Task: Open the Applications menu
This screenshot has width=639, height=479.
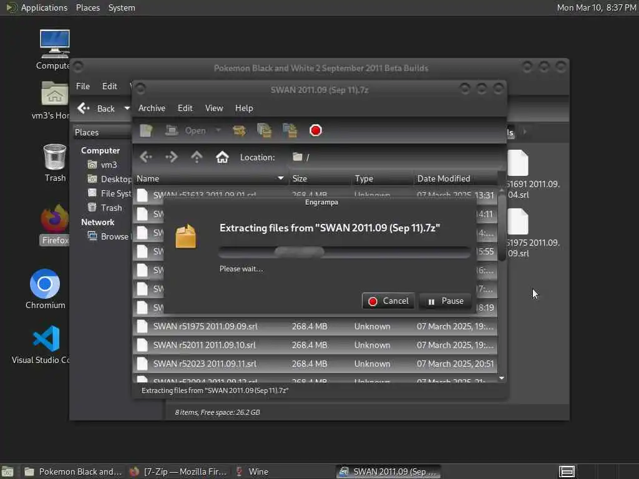Action: point(37,7)
